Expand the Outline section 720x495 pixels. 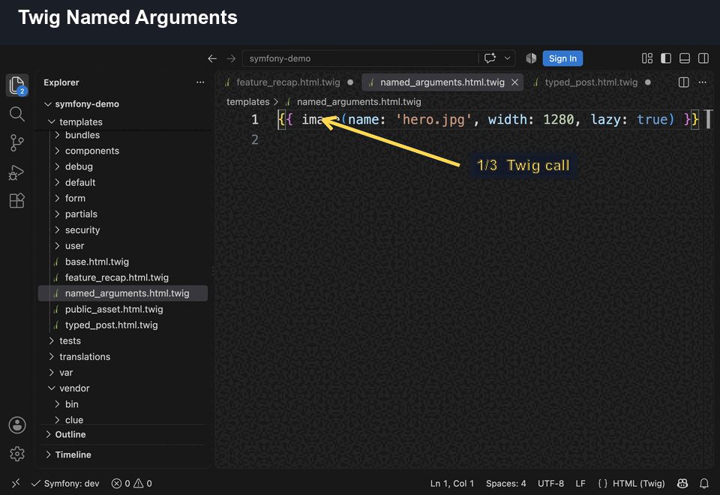tap(122, 434)
